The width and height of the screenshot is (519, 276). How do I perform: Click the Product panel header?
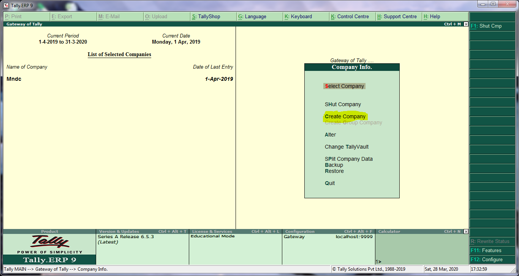tap(49, 232)
